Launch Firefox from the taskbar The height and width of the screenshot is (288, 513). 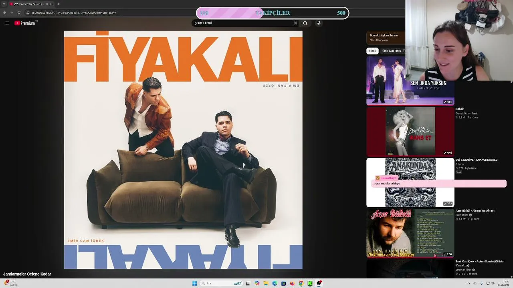click(292, 283)
